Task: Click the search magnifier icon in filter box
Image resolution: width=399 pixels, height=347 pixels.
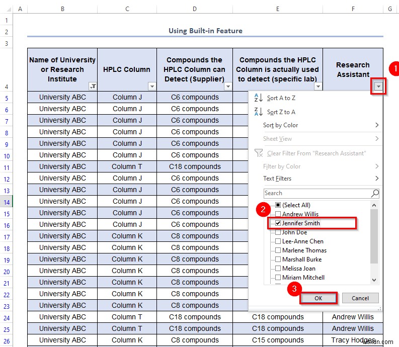Action: pos(375,193)
